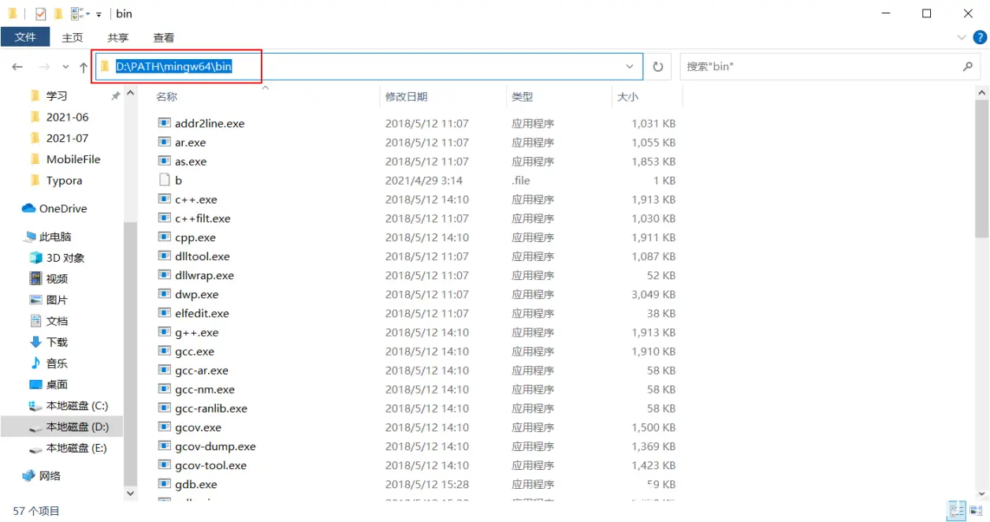The width and height of the screenshot is (990, 522).
Task: Select the cpp.exe file name
Action: (x=195, y=237)
